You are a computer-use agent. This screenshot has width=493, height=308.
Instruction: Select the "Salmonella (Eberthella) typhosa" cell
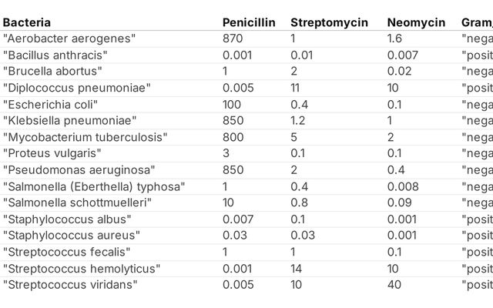tap(94, 186)
